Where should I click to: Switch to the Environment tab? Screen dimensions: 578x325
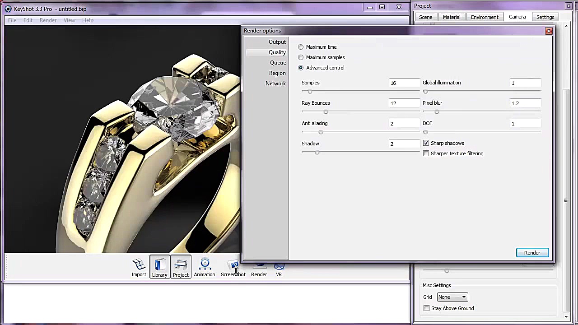[x=485, y=17]
